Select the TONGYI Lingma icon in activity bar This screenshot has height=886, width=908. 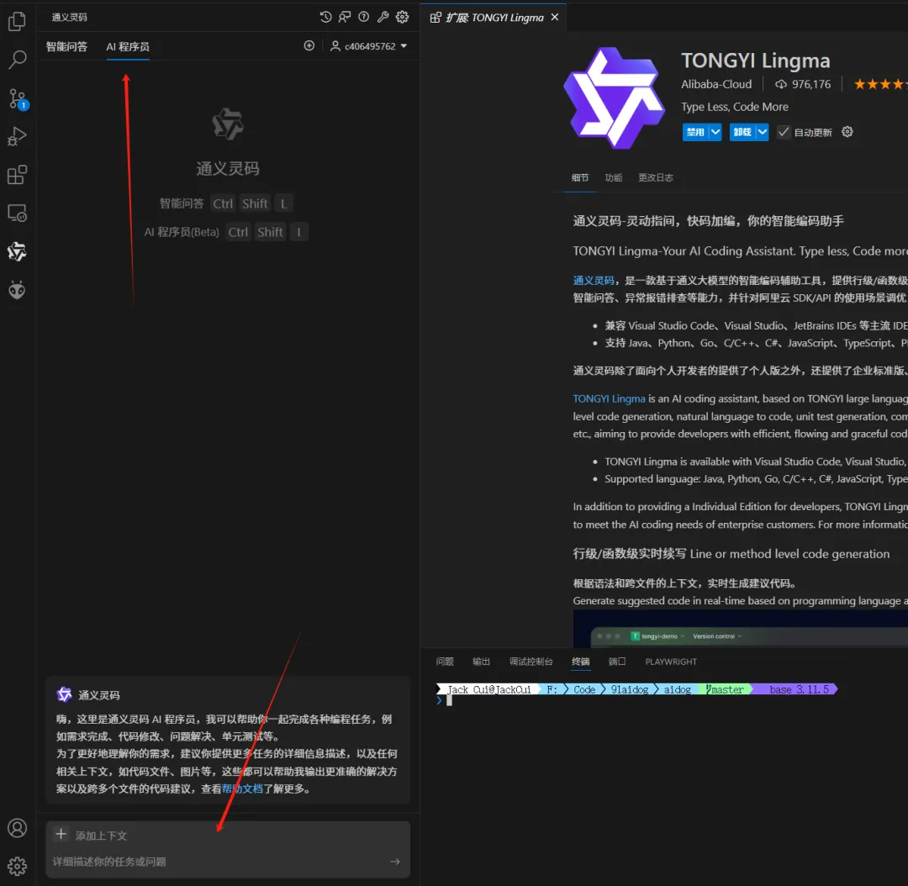18,251
